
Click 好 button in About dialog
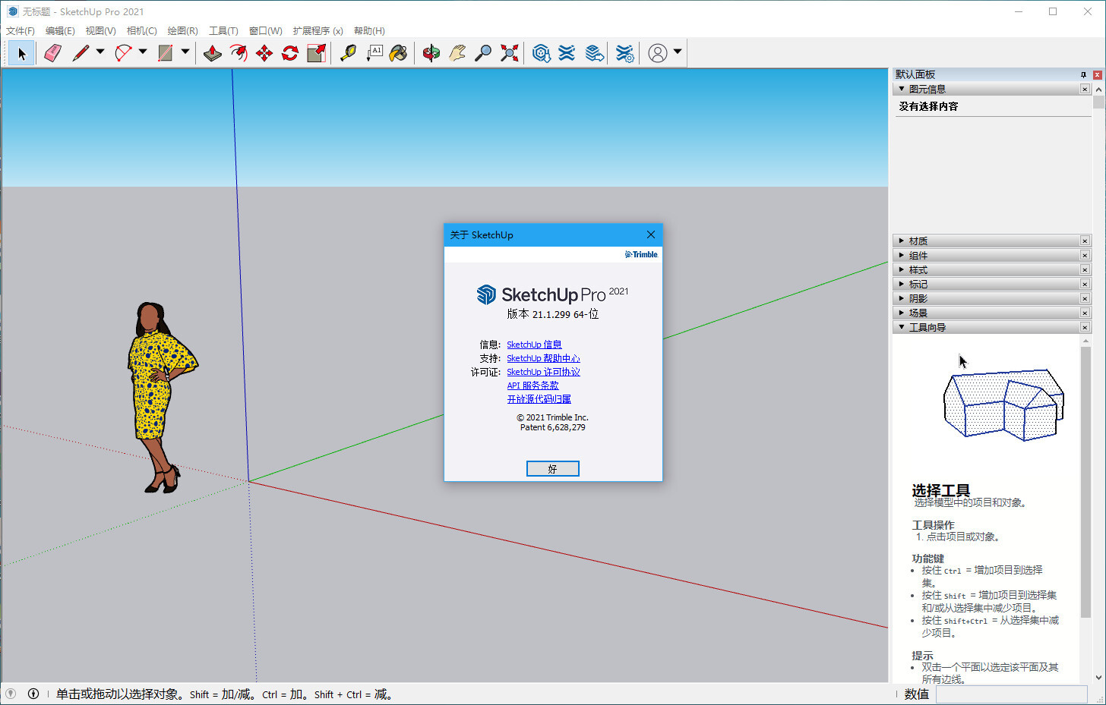(553, 469)
